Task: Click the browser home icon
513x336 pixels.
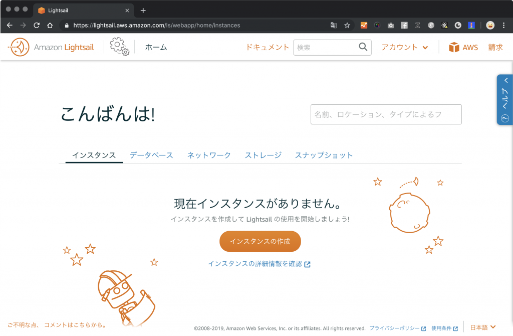Action: [50, 25]
